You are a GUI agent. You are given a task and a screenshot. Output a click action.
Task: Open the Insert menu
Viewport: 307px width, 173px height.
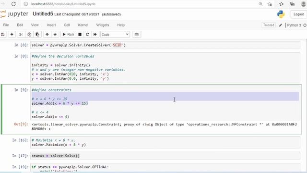pyautogui.click(x=51, y=25)
